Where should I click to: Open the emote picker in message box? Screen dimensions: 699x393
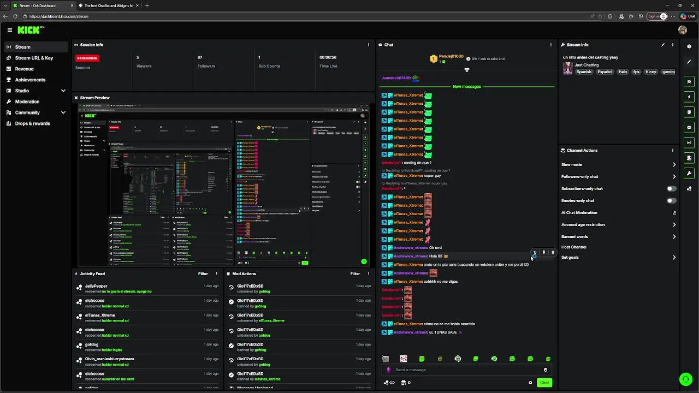pos(545,370)
